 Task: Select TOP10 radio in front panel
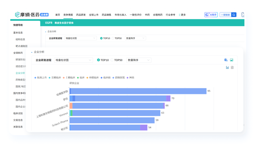click(98, 60)
